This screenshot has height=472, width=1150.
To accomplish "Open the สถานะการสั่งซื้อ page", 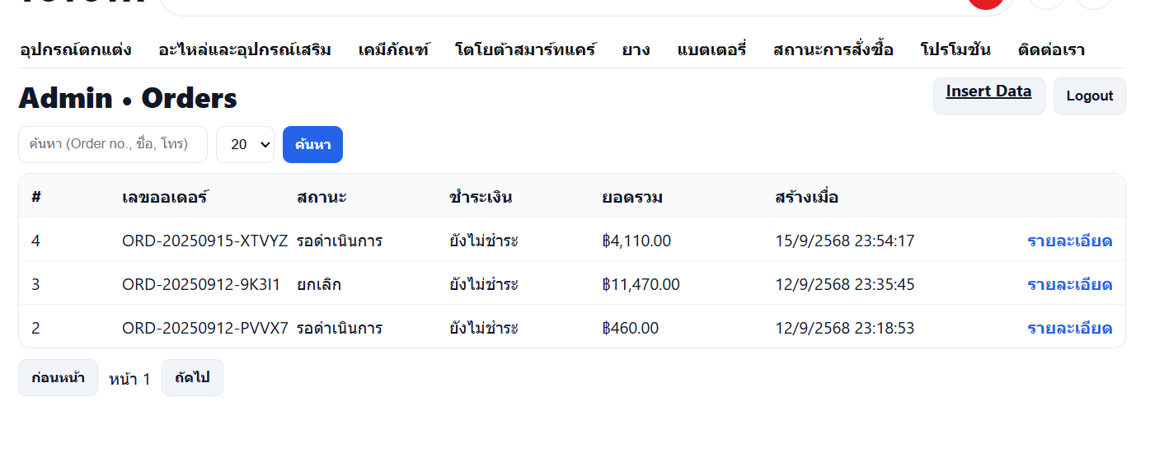I will click(833, 49).
